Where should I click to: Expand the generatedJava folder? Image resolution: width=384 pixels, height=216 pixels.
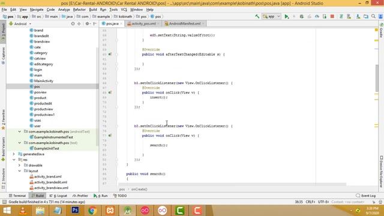pos(14,154)
